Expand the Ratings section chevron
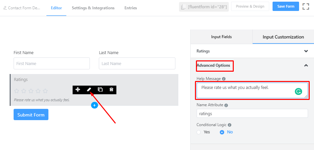This screenshot has width=314, height=150. (306, 51)
